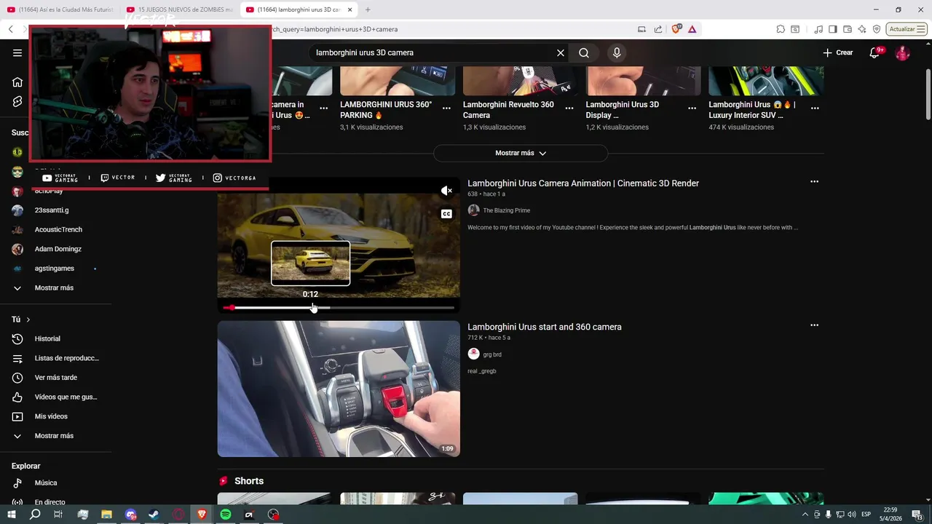932x524 pixels.
Task: Open options for Lamborghini Revuelto 360 Camera
Action: [569, 108]
